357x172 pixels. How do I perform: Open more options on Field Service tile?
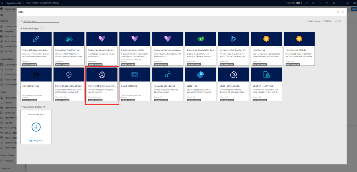tap(280, 47)
